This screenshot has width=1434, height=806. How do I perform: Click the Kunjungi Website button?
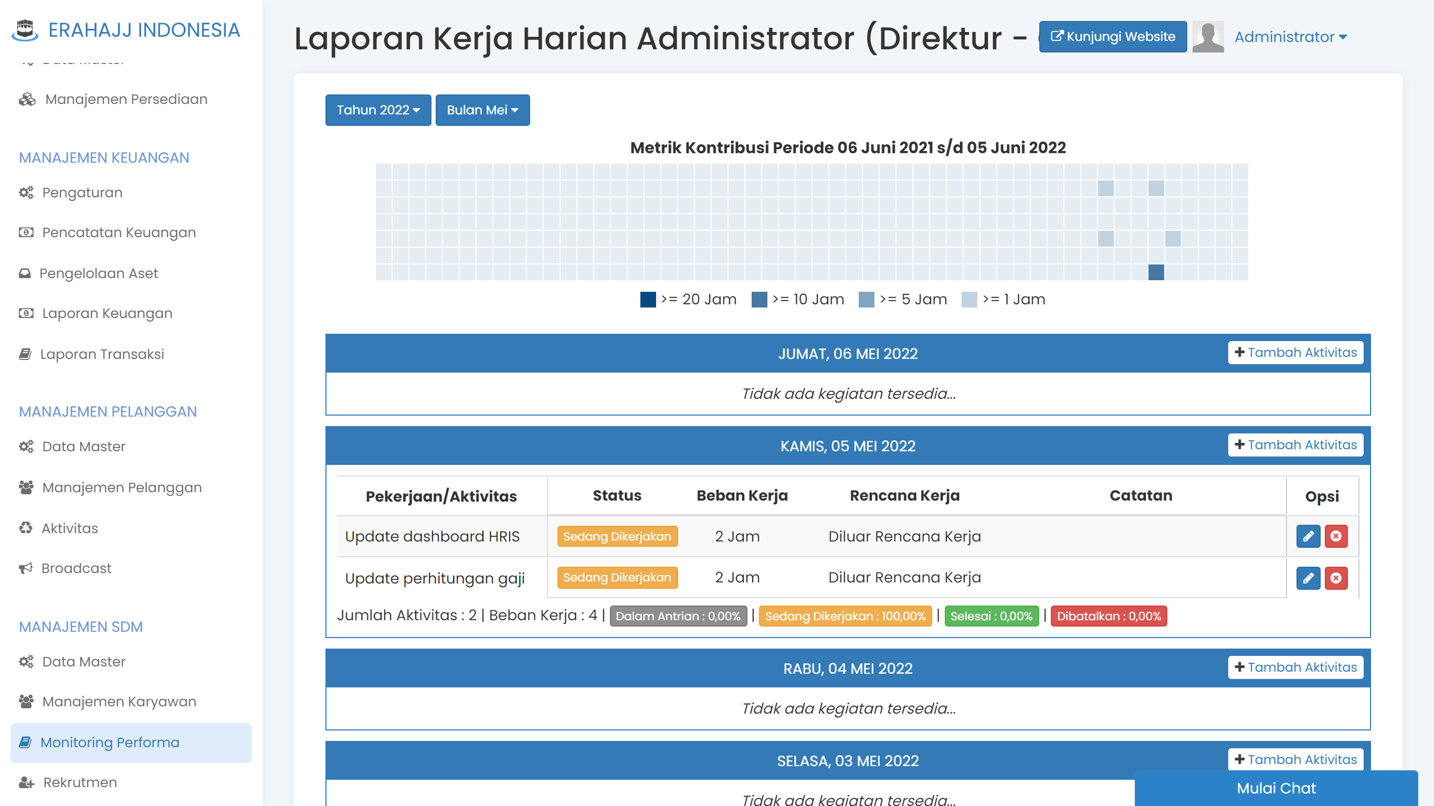(x=1112, y=37)
